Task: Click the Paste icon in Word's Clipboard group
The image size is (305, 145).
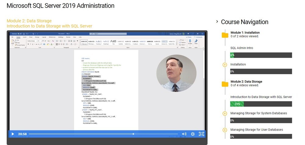Action: (13, 41)
